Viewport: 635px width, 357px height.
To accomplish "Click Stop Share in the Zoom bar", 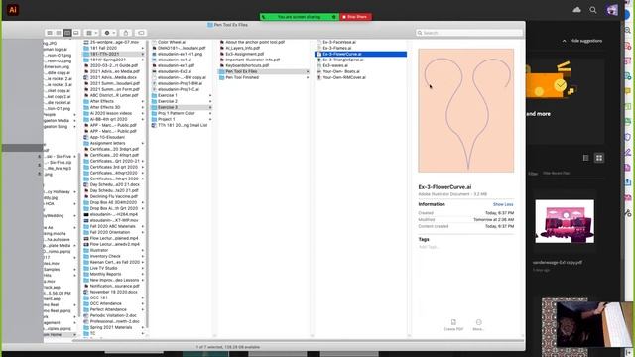I will tap(355, 17).
